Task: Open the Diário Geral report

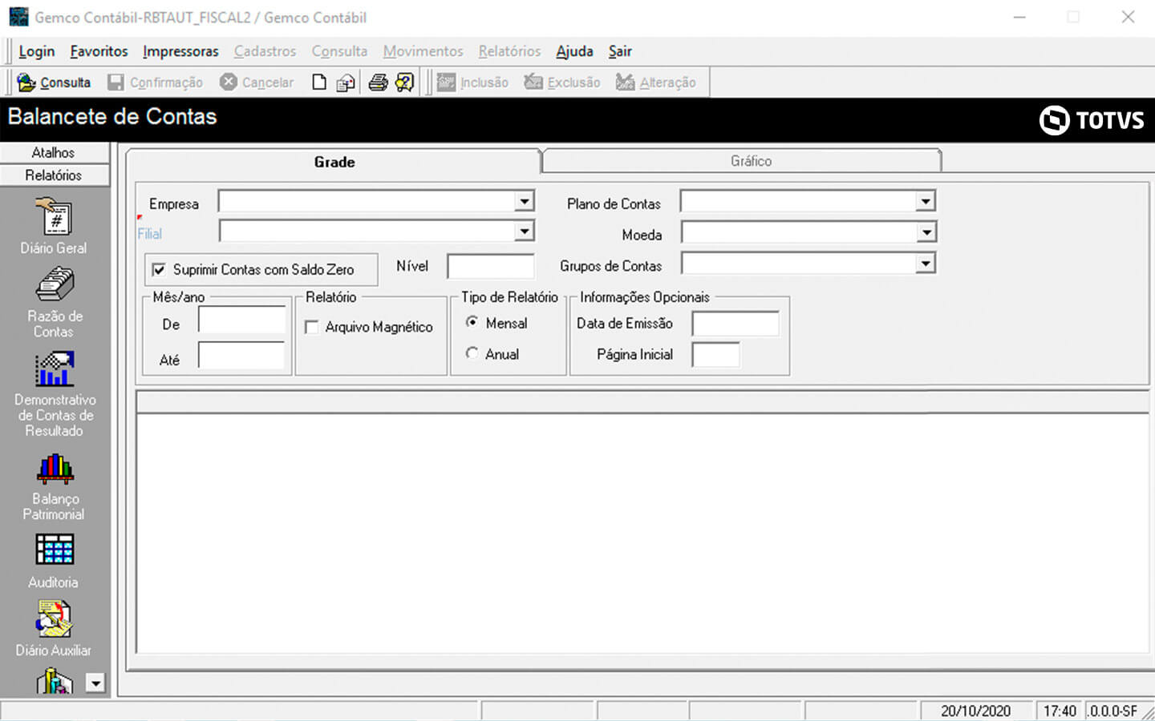Action: tap(54, 225)
